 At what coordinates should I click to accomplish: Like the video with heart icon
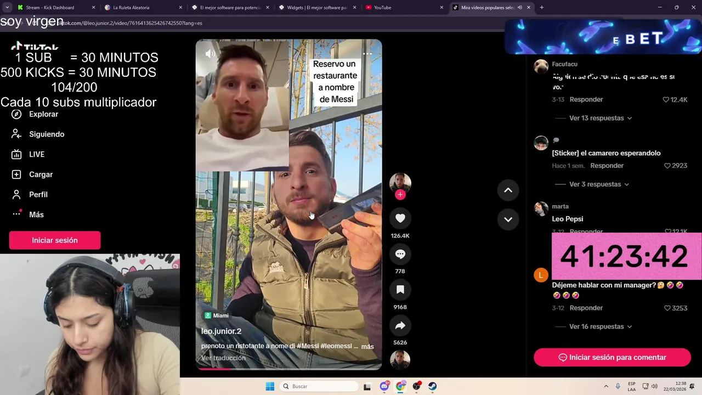pos(400,218)
